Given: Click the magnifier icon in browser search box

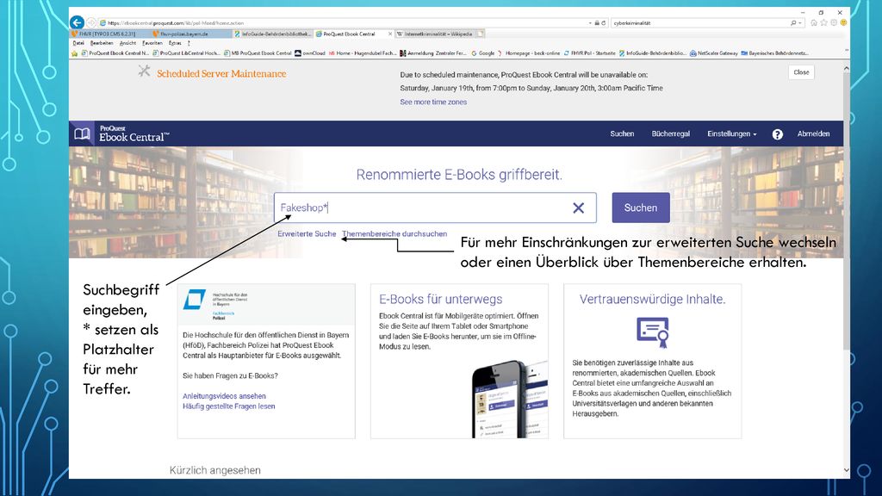Looking at the screenshot, I should click(x=793, y=23).
